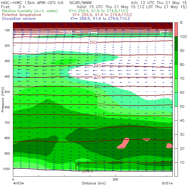This screenshot has width=188, height=188.
Task: Click the '200' distance axis tick label
Action: (115, 179)
